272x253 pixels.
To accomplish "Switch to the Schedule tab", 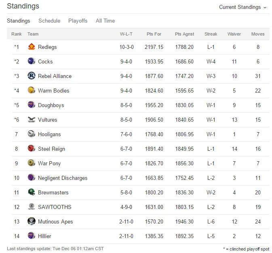I will [49, 21].
